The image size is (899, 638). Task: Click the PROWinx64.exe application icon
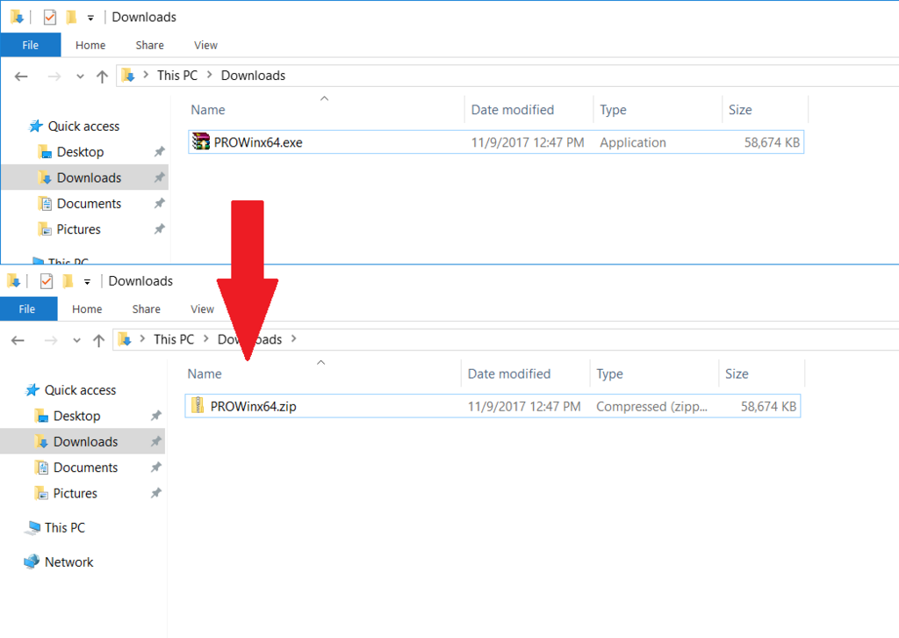pyautogui.click(x=201, y=141)
